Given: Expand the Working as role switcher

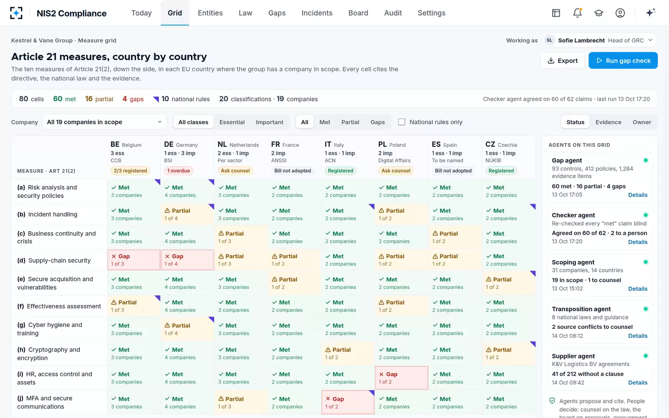Looking at the screenshot, I should point(600,40).
